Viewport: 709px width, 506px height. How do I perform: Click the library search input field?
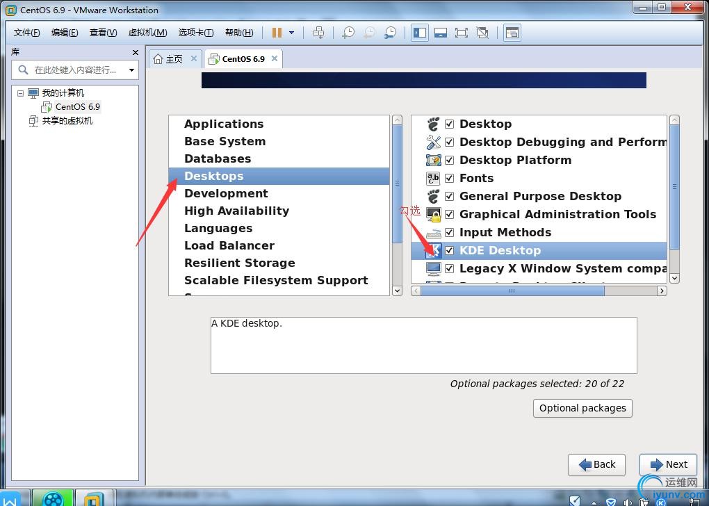coord(75,70)
